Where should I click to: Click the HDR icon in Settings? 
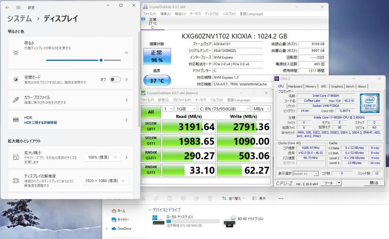[16, 120]
